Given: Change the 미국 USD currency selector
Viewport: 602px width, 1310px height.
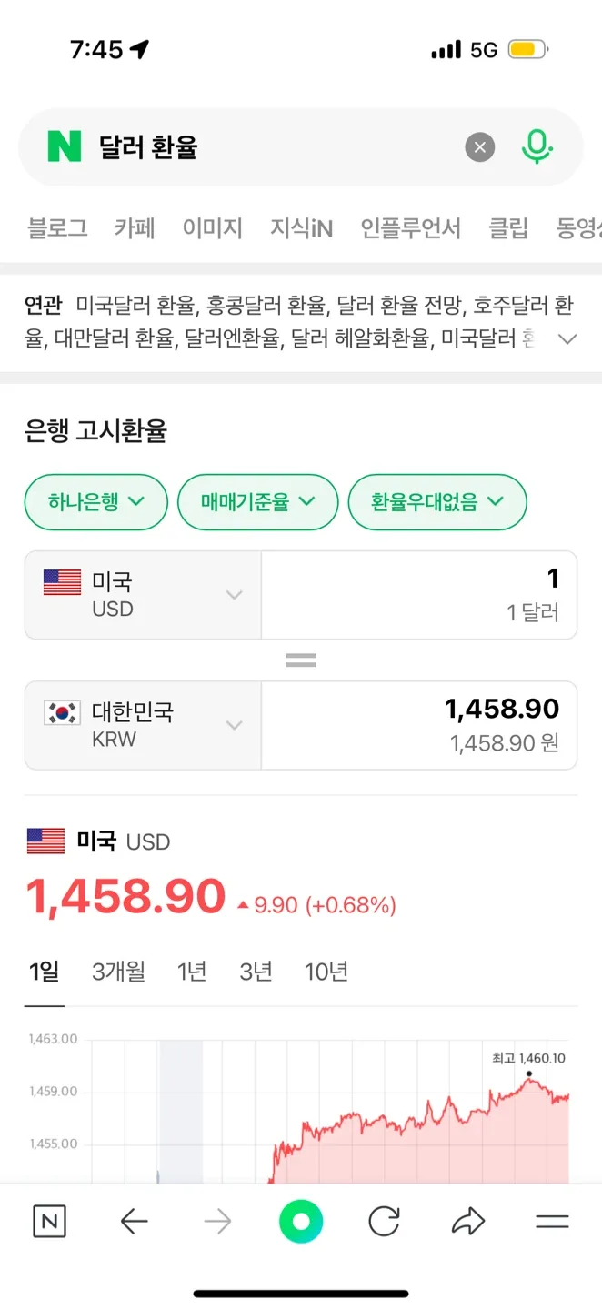Looking at the screenshot, I should 143,595.
